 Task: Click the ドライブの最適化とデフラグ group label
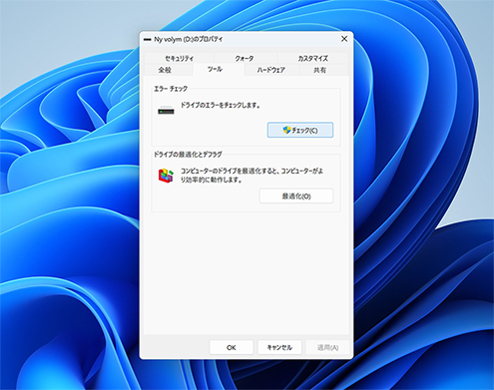[188, 155]
